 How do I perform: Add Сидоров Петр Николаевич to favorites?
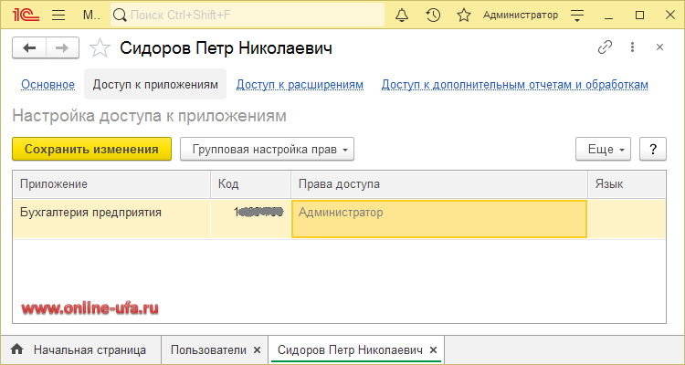(101, 48)
